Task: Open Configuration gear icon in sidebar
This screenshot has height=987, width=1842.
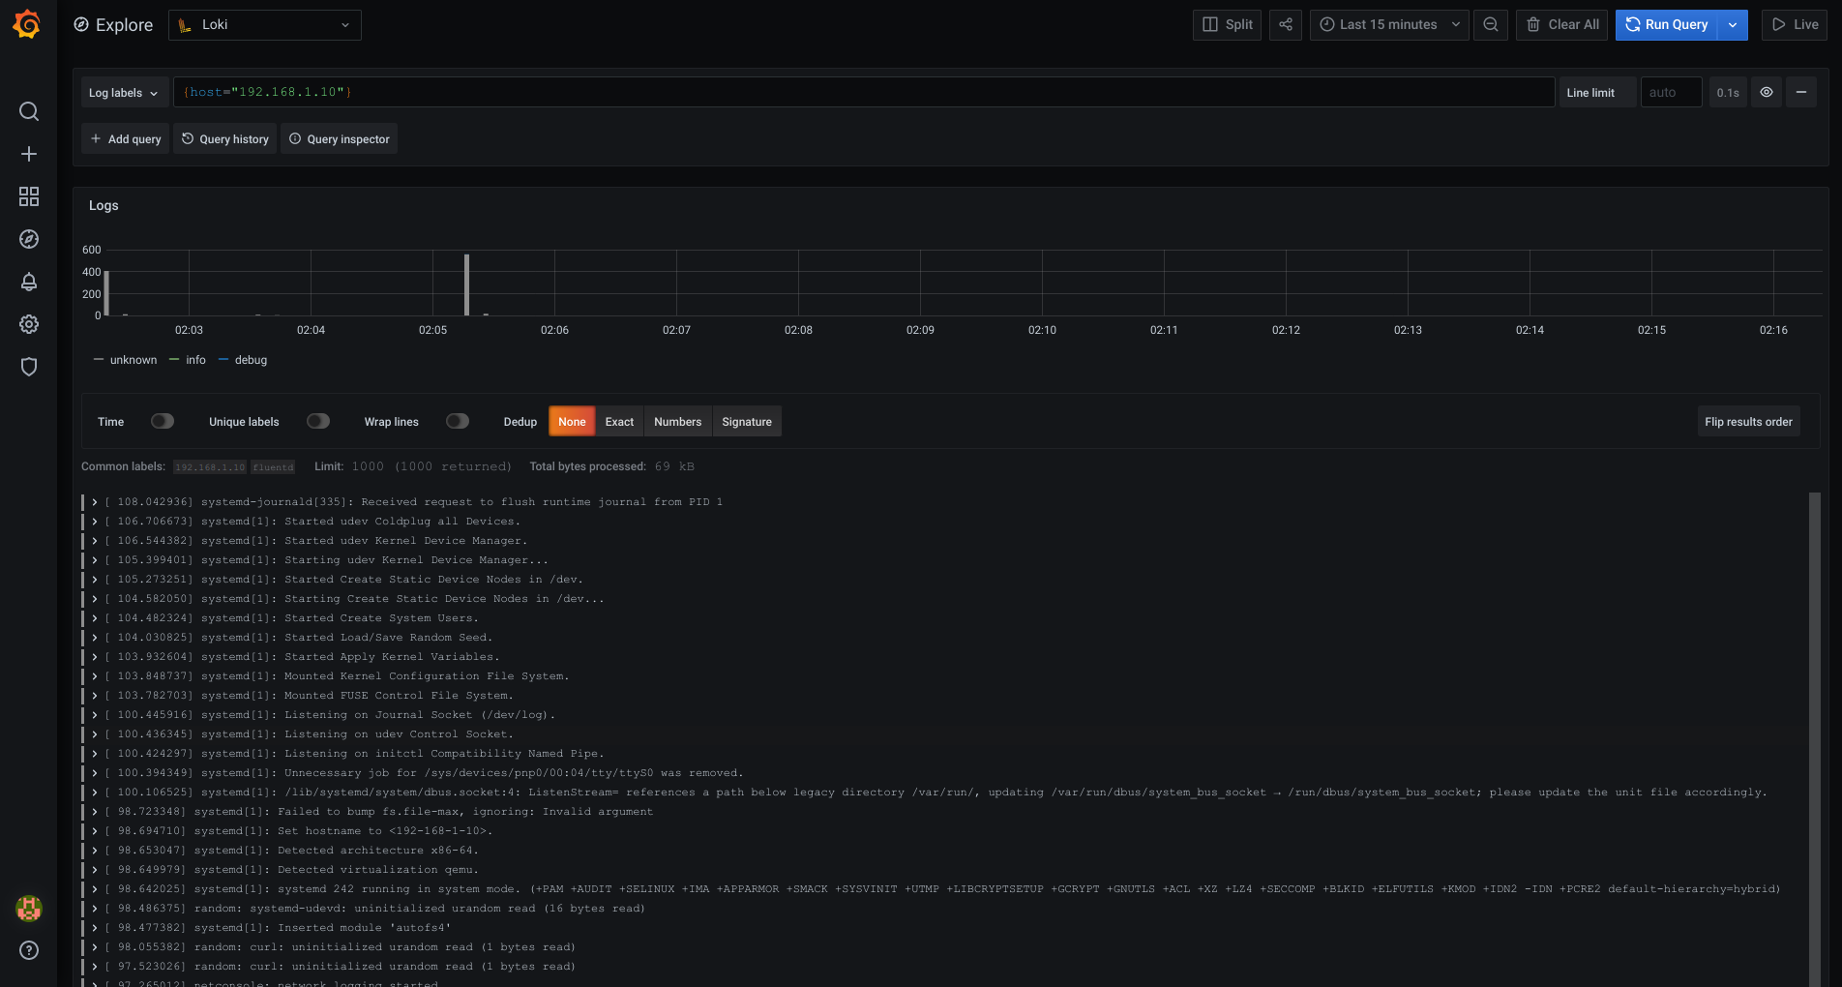Action: point(29,324)
